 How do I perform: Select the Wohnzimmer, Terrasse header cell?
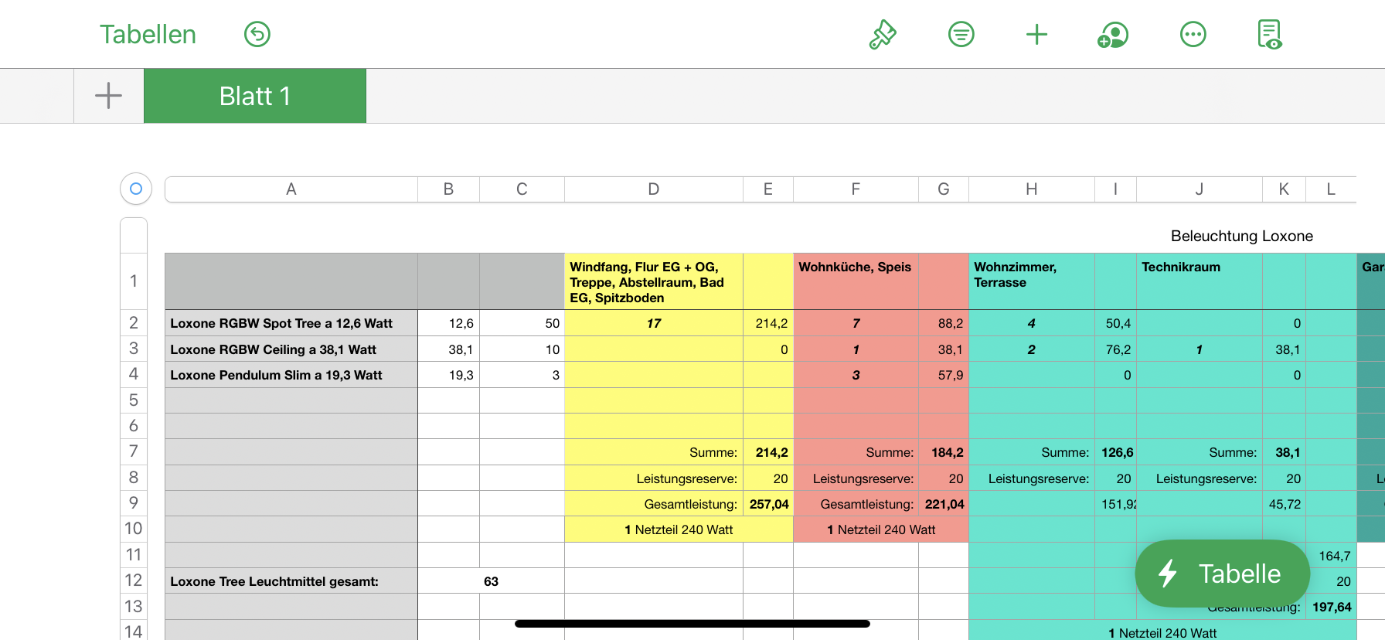(x=1032, y=282)
